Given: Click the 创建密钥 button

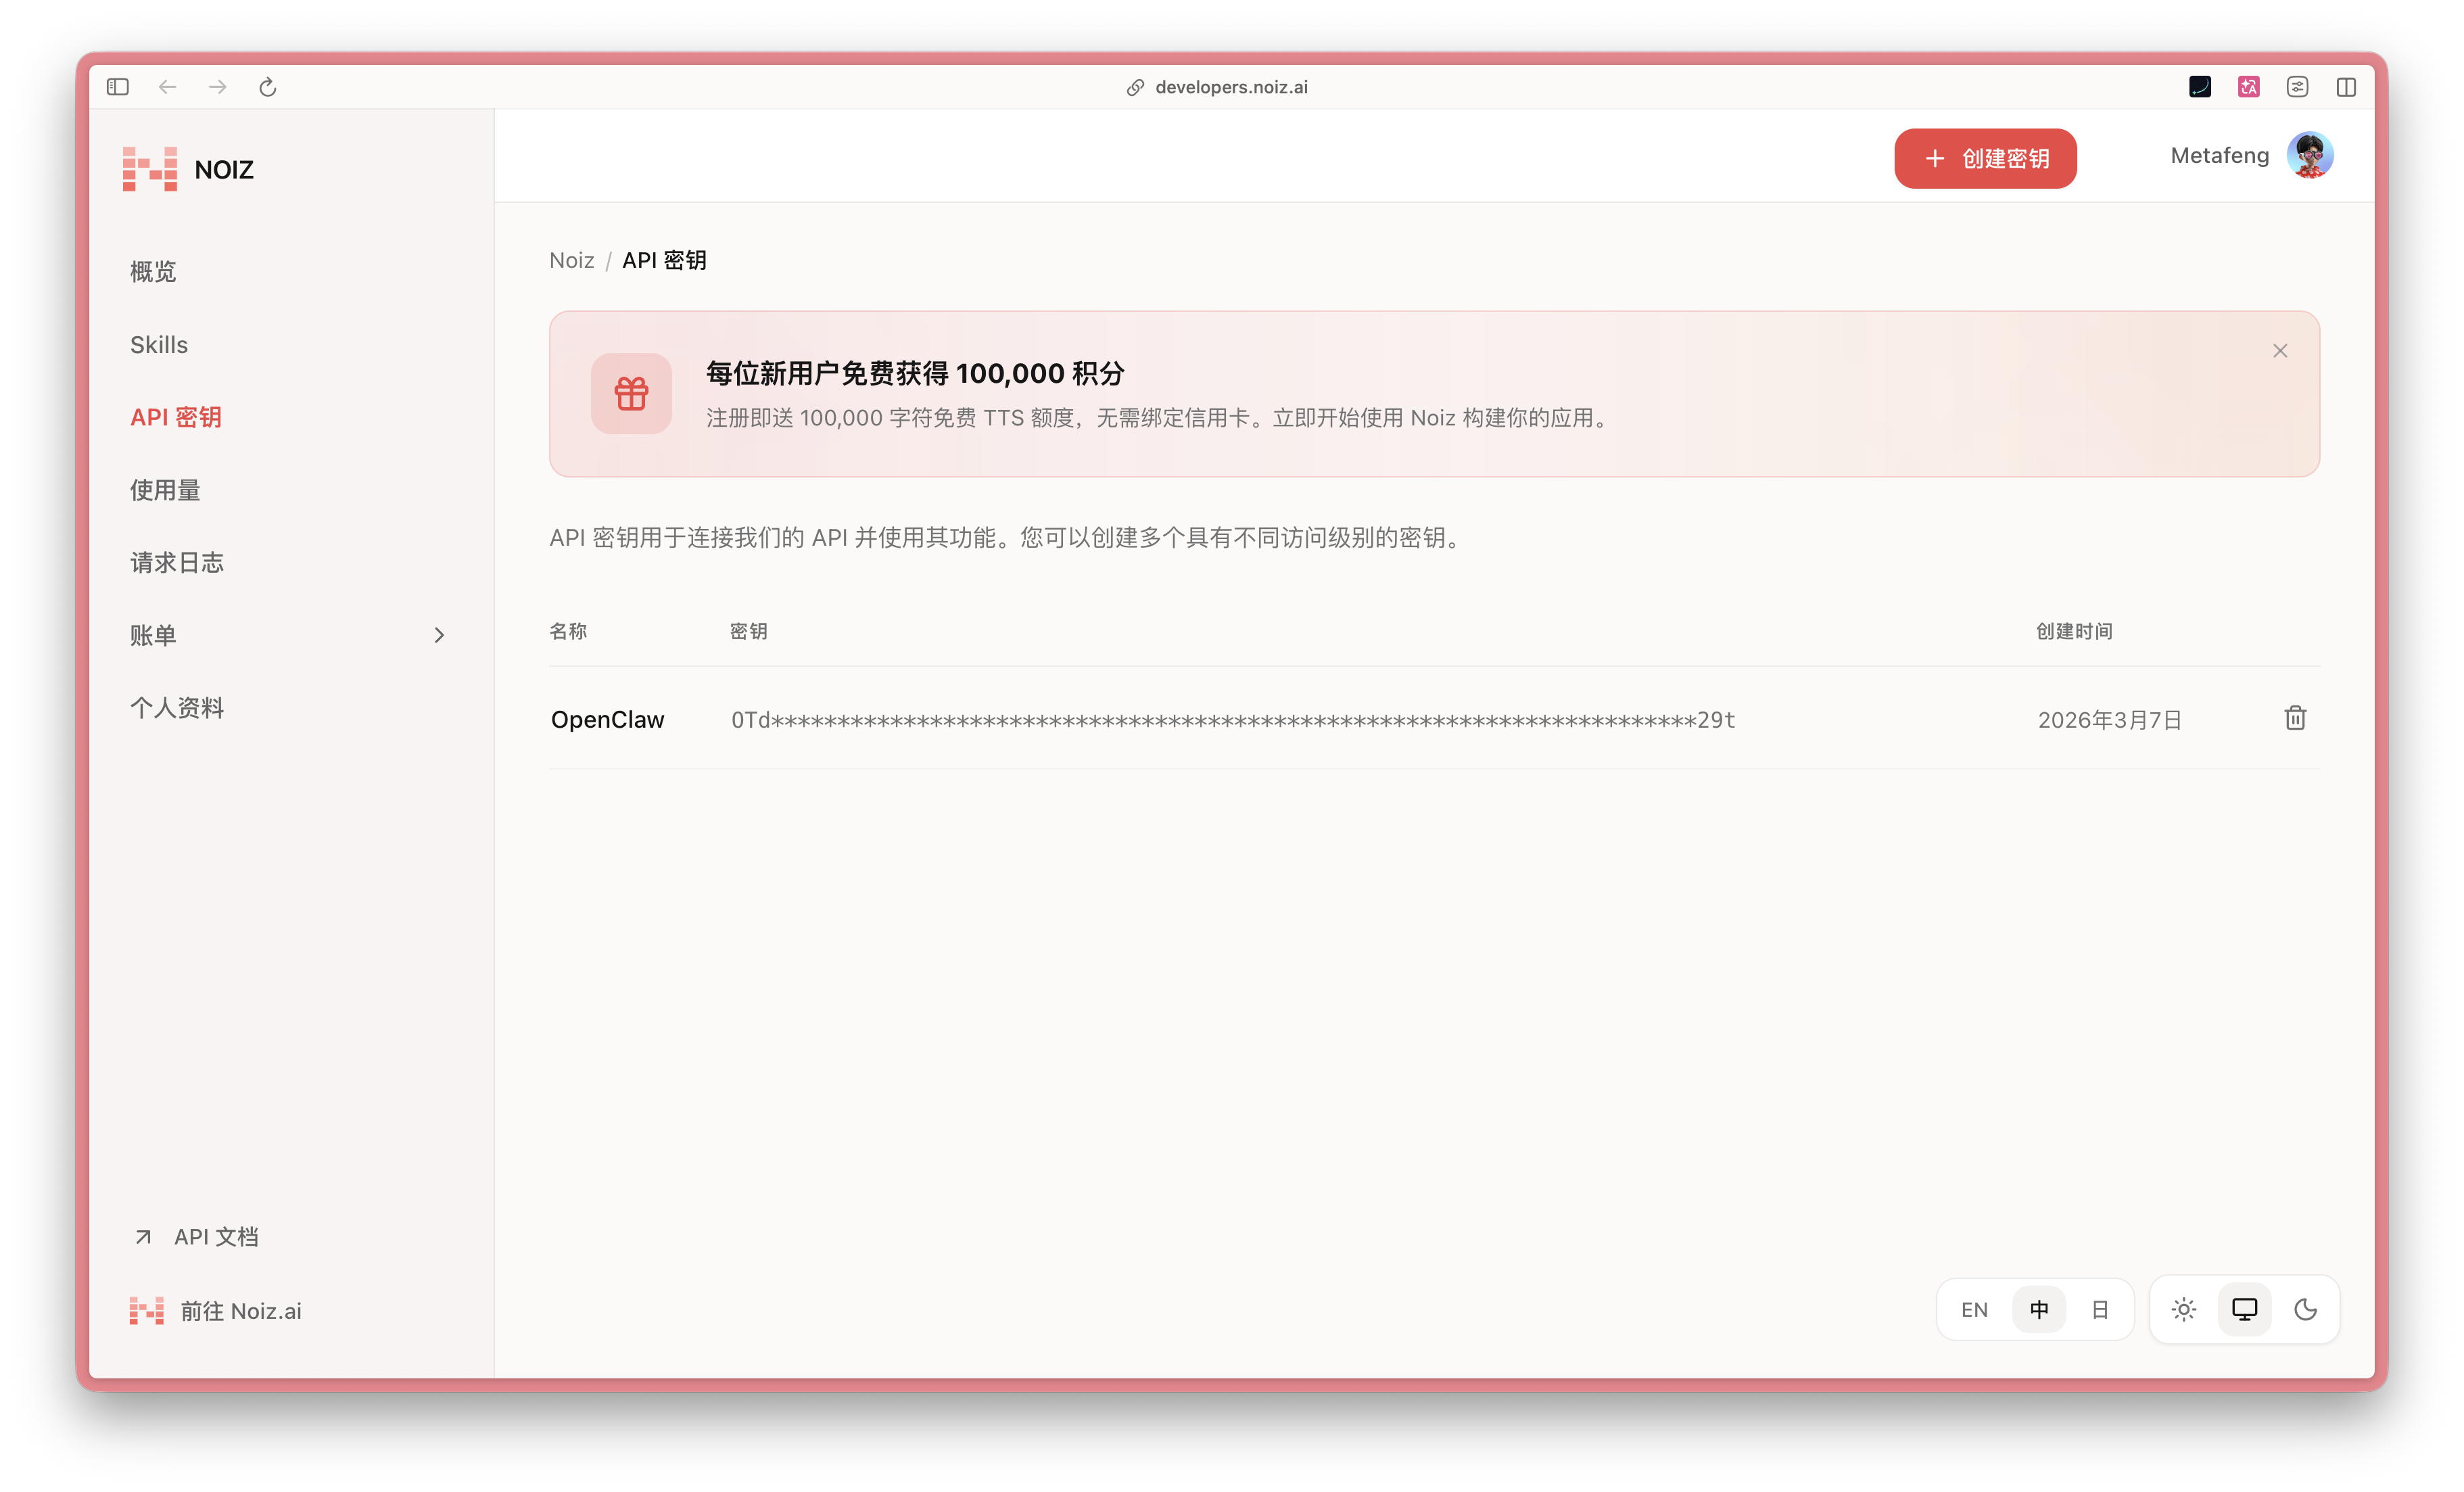Looking at the screenshot, I should click(x=1985, y=158).
